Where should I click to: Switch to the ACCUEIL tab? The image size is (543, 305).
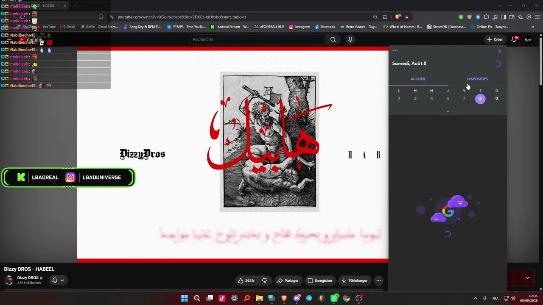coord(418,79)
